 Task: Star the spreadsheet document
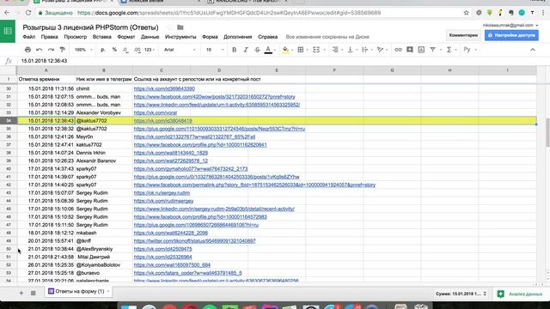point(169,27)
